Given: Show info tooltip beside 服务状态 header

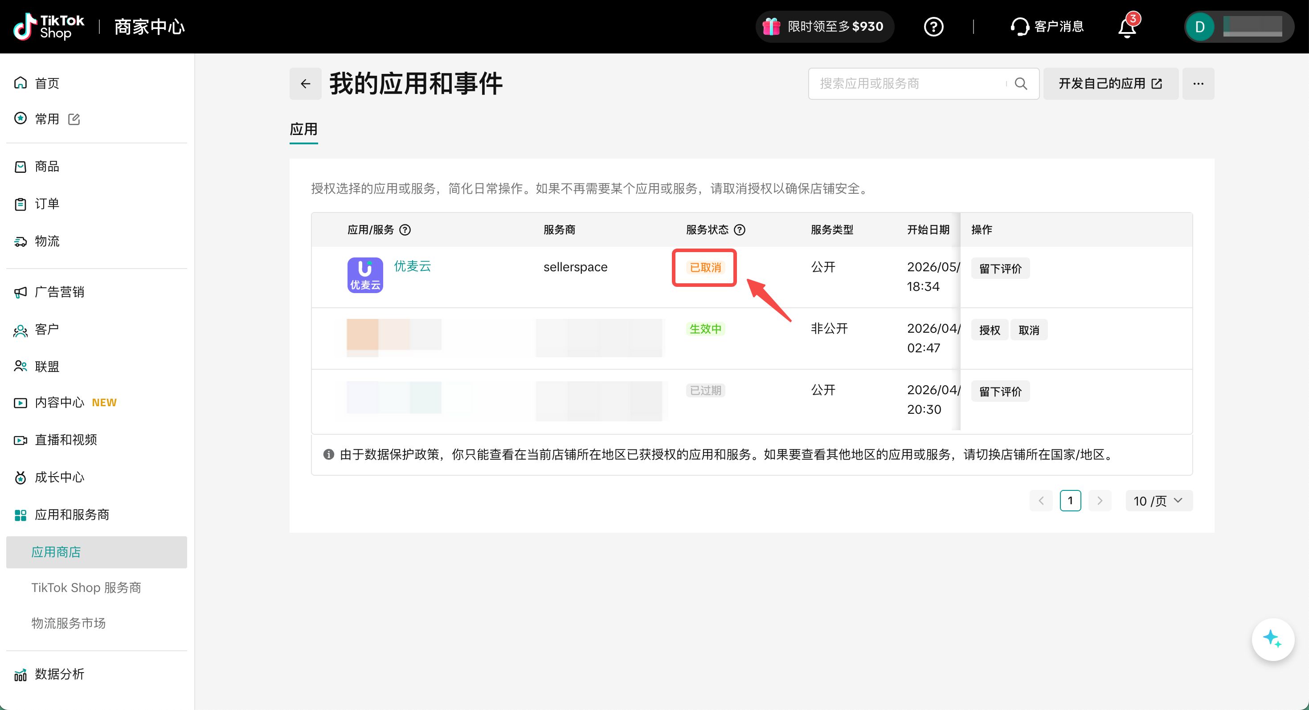Looking at the screenshot, I should point(740,230).
